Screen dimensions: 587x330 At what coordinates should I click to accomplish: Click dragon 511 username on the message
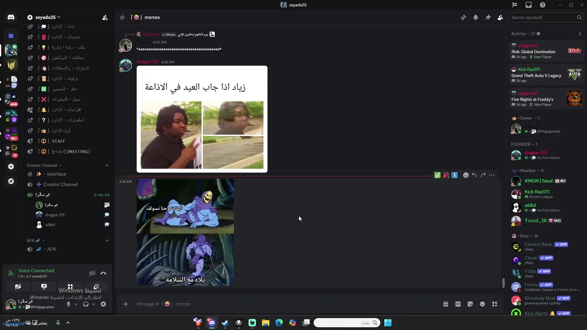(147, 61)
